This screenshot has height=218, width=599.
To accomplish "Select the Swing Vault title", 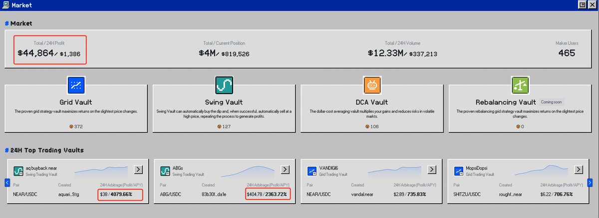I will 224,102.
